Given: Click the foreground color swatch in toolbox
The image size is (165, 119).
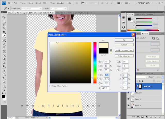Looking at the screenshot, I should [x=3, y=96].
